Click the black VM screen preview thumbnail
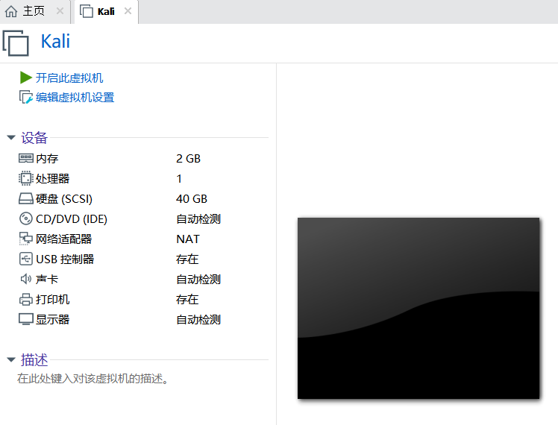The image size is (558, 425). (418, 309)
